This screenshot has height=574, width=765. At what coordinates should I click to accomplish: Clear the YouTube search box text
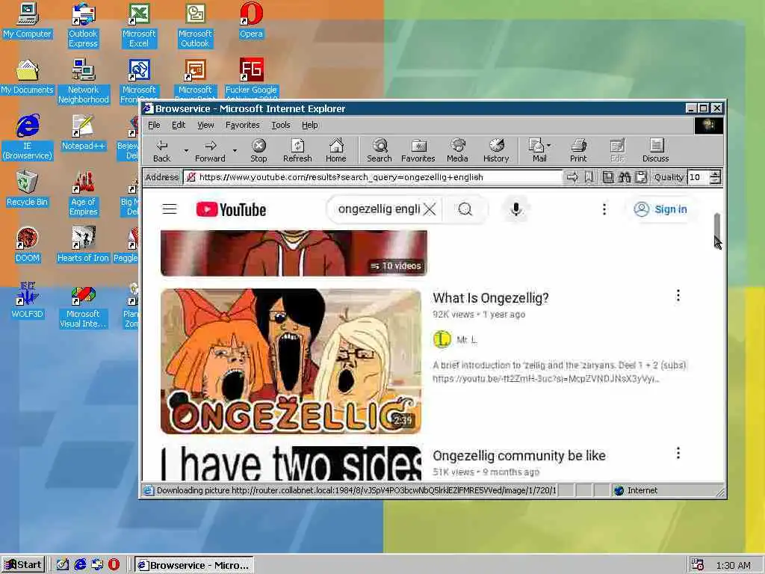(x=430, y=209)
